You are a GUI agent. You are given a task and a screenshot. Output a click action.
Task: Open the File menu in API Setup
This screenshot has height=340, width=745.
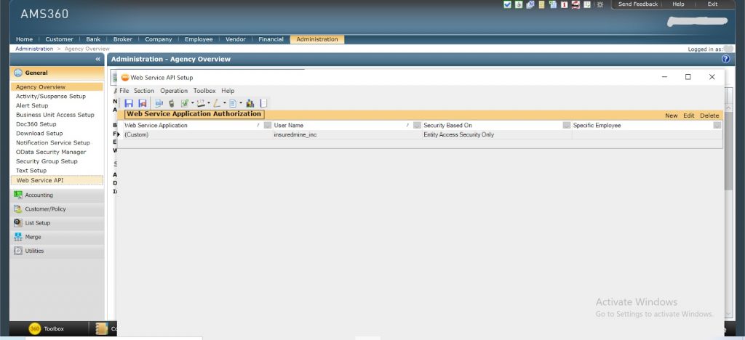point(124,91)
